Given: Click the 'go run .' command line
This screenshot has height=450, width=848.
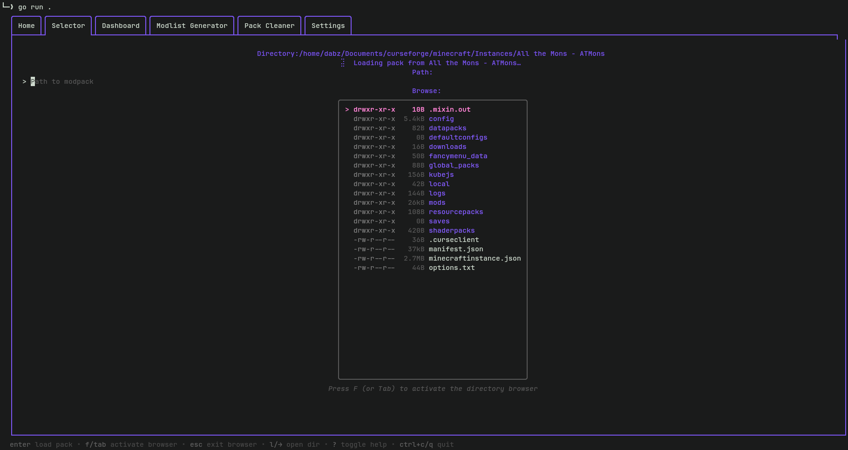Looking at the screenshot, I should 34,7.
